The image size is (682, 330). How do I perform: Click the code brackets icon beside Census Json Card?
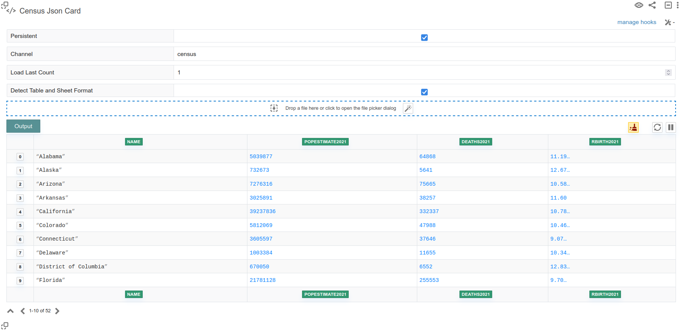click(11, 11)
